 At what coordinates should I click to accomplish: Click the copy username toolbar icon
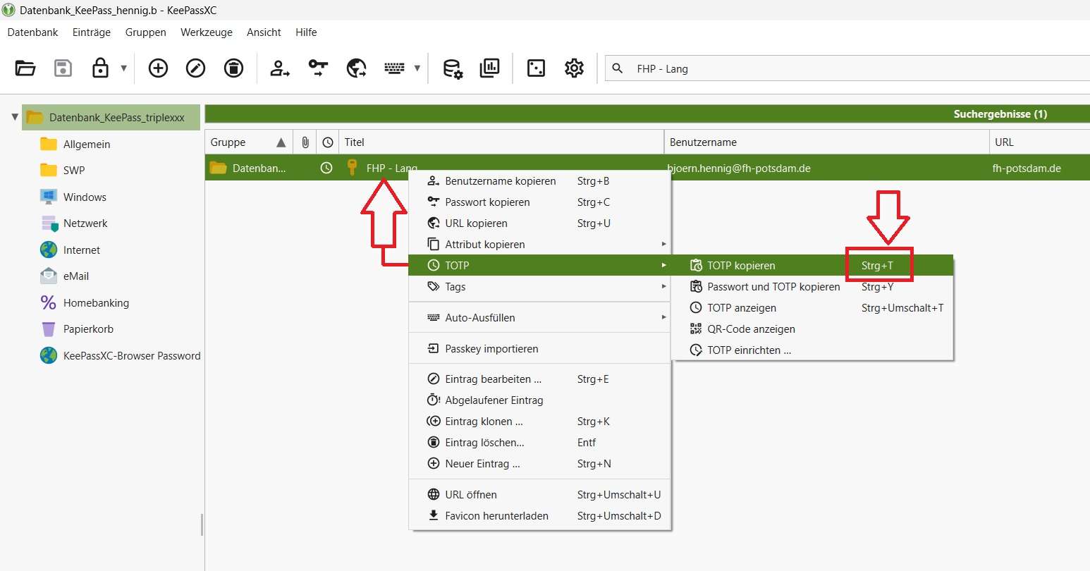[280, 68]
